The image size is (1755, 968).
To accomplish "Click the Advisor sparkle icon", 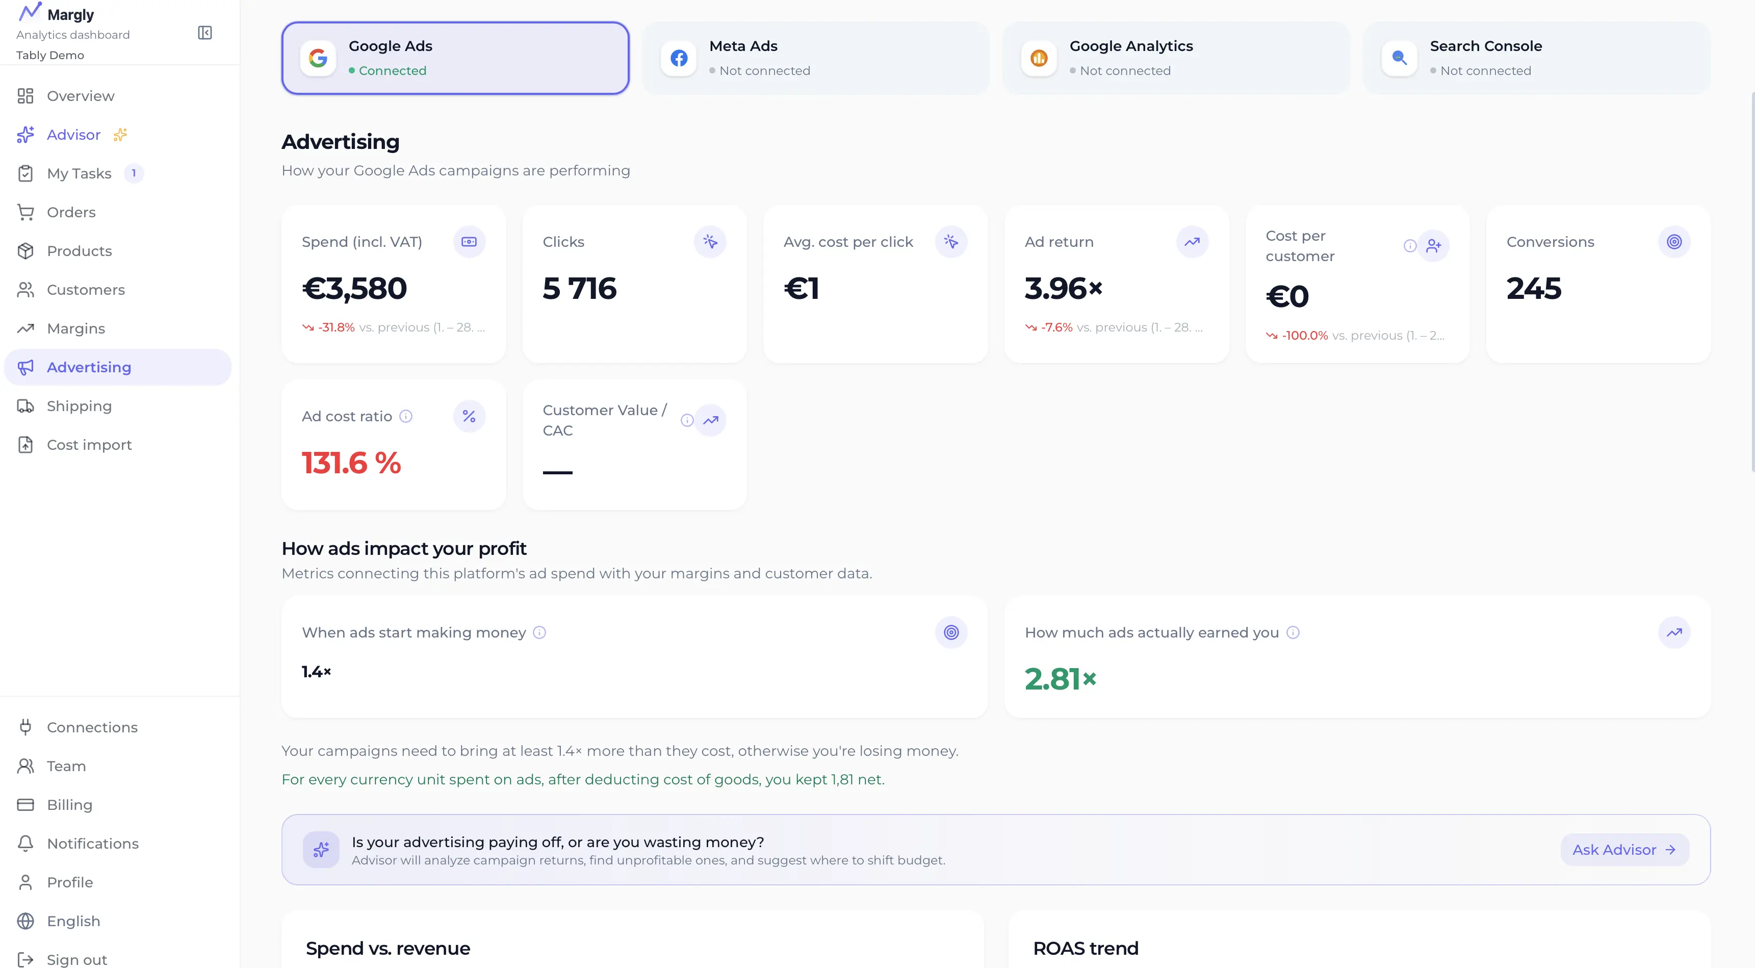I will 25,135.
